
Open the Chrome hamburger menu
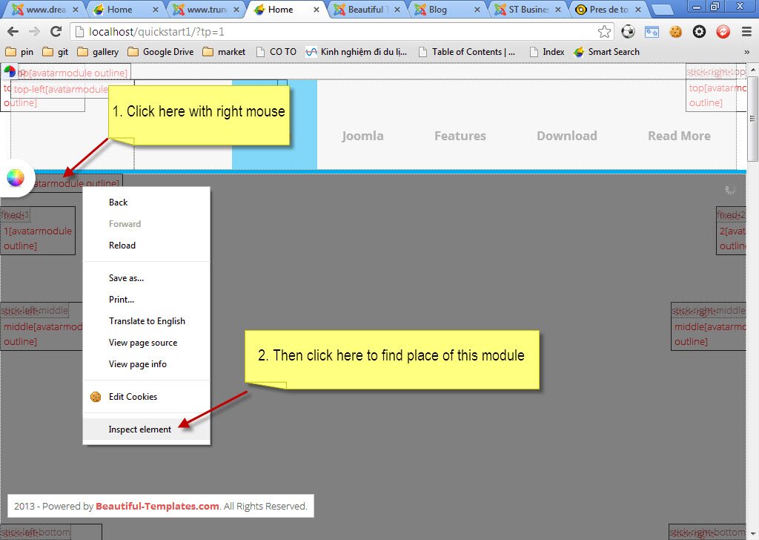point(745,32)
